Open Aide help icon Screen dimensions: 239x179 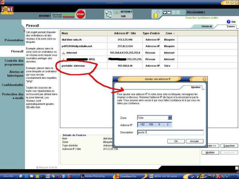coord(229,22)
